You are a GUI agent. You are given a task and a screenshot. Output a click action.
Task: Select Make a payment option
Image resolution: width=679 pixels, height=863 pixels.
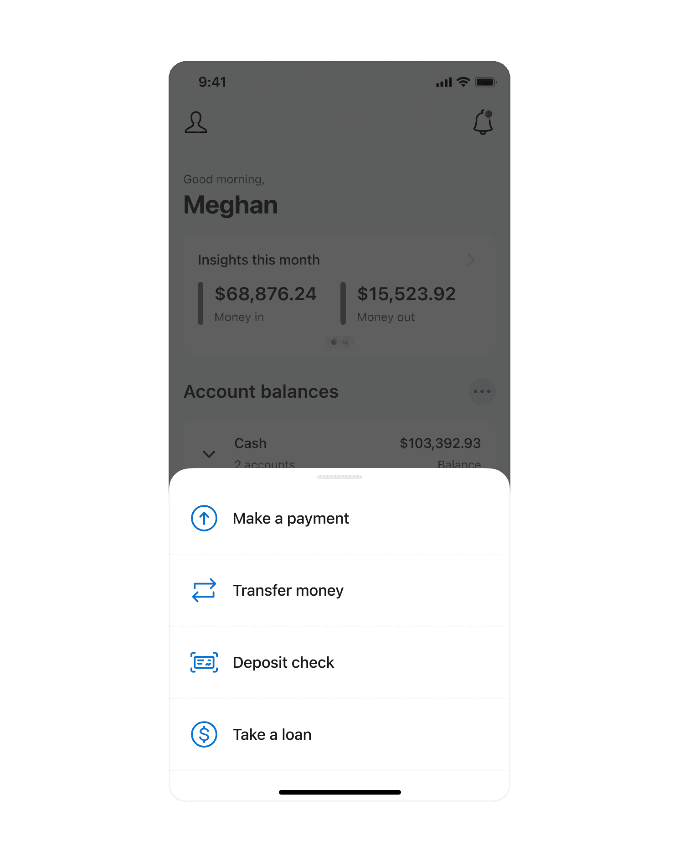tap(339, 519)
